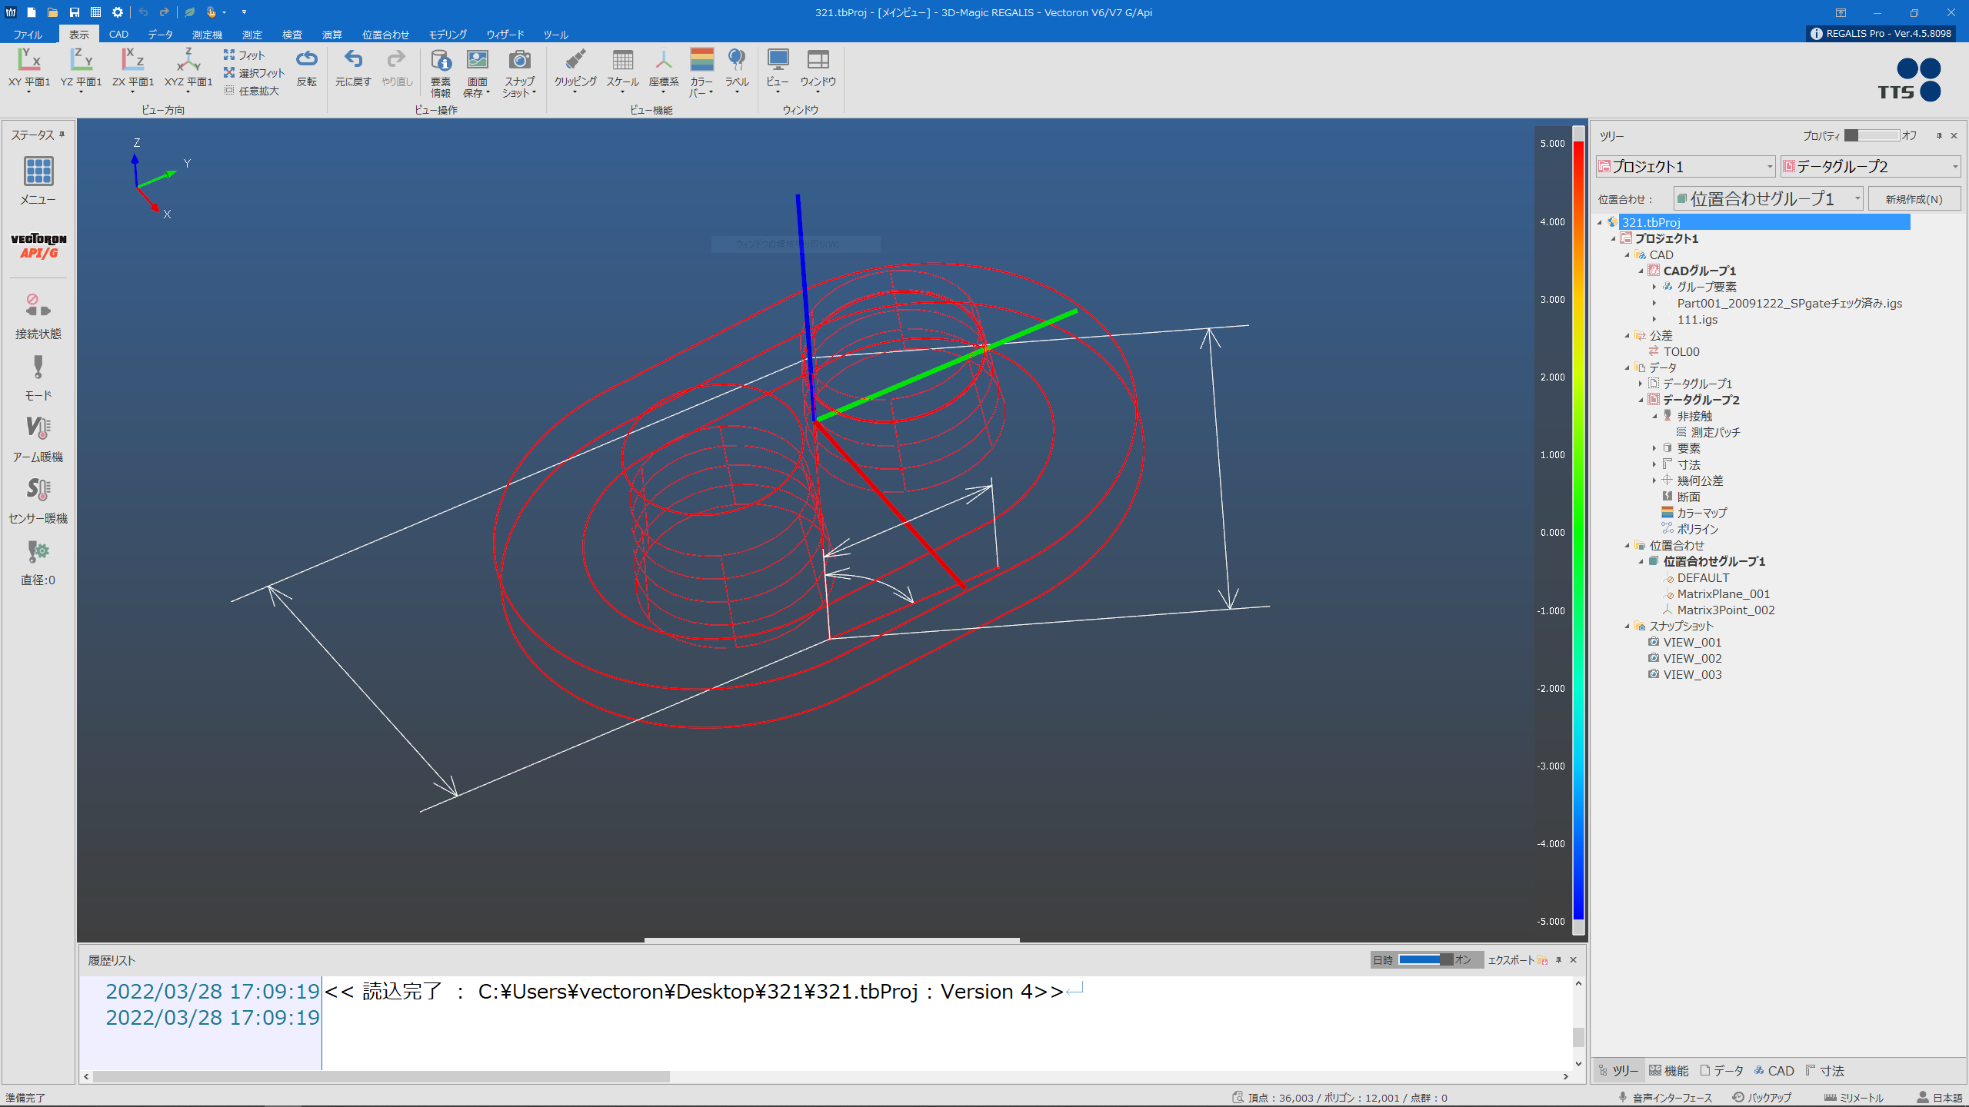Open the メニュー grid in status panel

pyautogui.click(x=38, y=181)
